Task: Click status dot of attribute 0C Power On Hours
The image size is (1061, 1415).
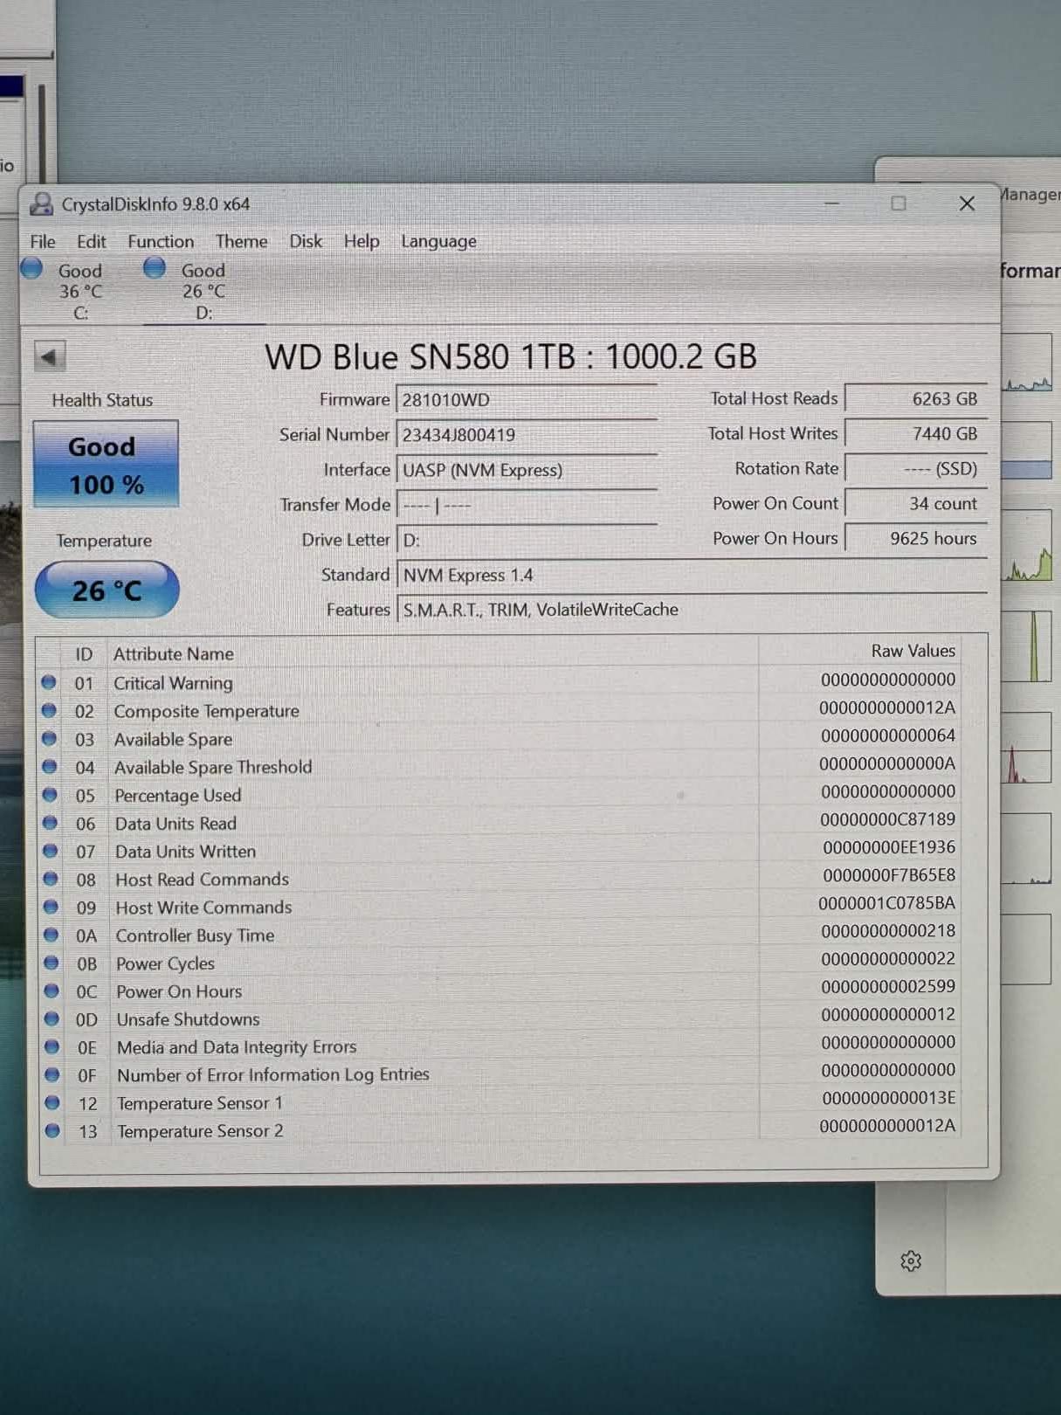Action: 52,990
